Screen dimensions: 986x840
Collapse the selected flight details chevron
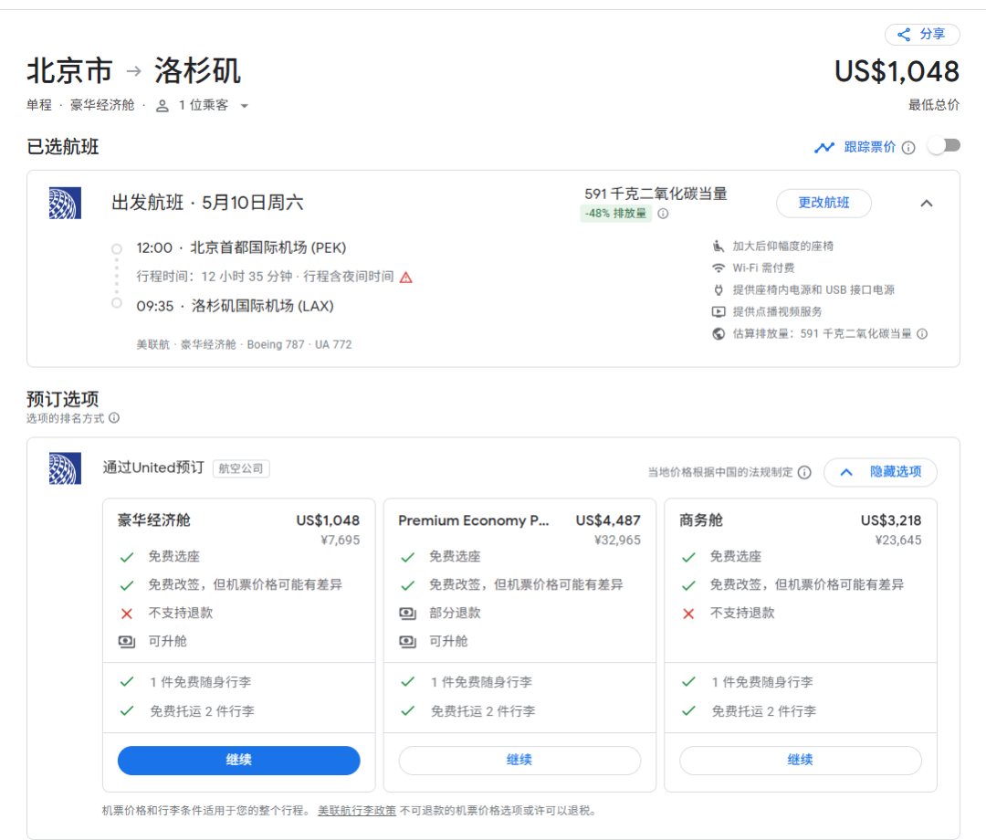(927, 203)
